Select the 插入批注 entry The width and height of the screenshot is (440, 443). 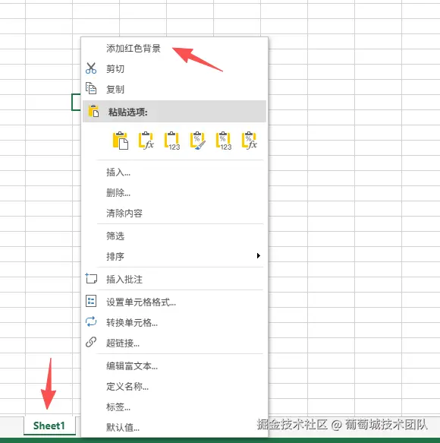pos(174,279)
